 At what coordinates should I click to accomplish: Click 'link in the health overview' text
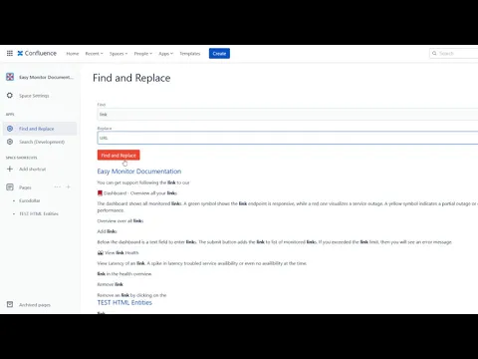[x=124, y=274]
